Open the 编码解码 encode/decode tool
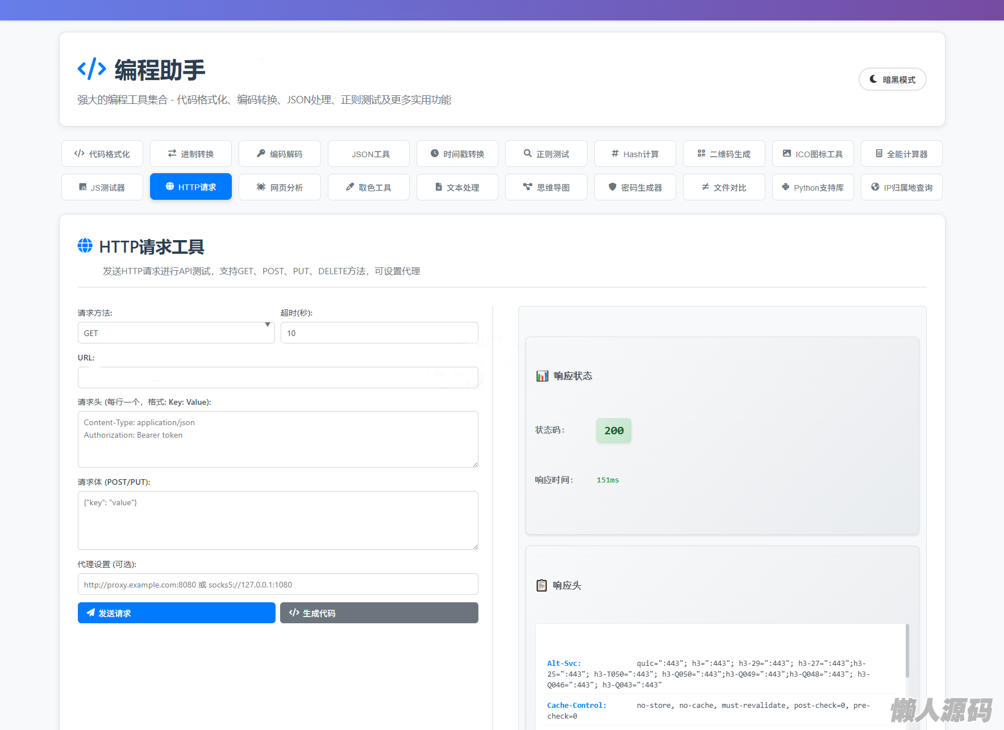This screenshot has height=730, width=1004. [x=280, y=154]
